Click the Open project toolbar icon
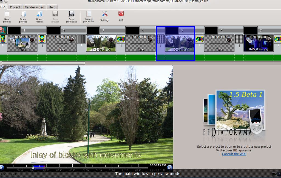 pyautogui.click(x=23, y=17)
